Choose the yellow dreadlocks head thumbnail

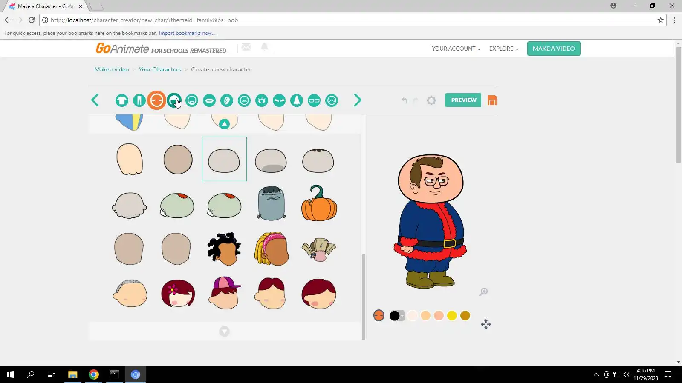coord(272,249)
